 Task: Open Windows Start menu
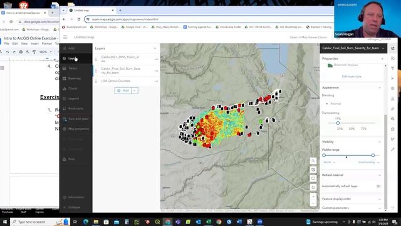4,222
